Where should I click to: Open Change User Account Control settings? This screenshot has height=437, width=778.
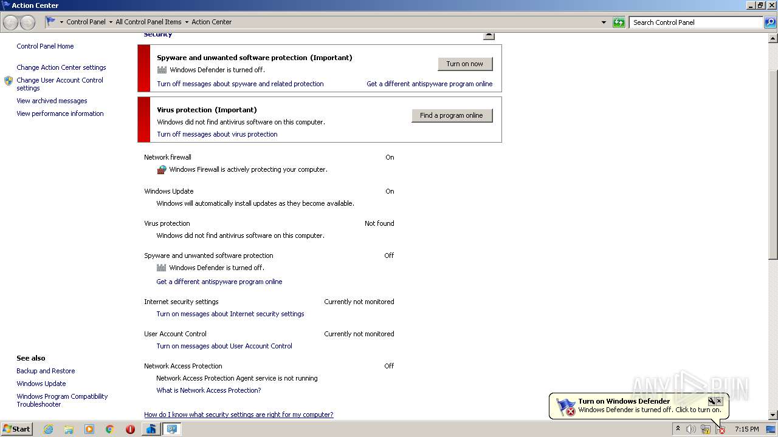pyautogui.click(x=60, y=84)
